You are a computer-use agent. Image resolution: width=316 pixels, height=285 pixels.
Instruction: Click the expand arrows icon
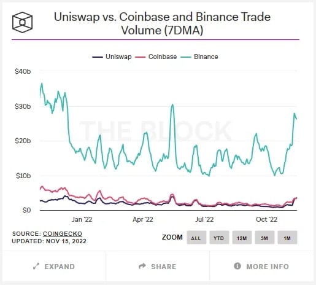(x=36, y=266)
